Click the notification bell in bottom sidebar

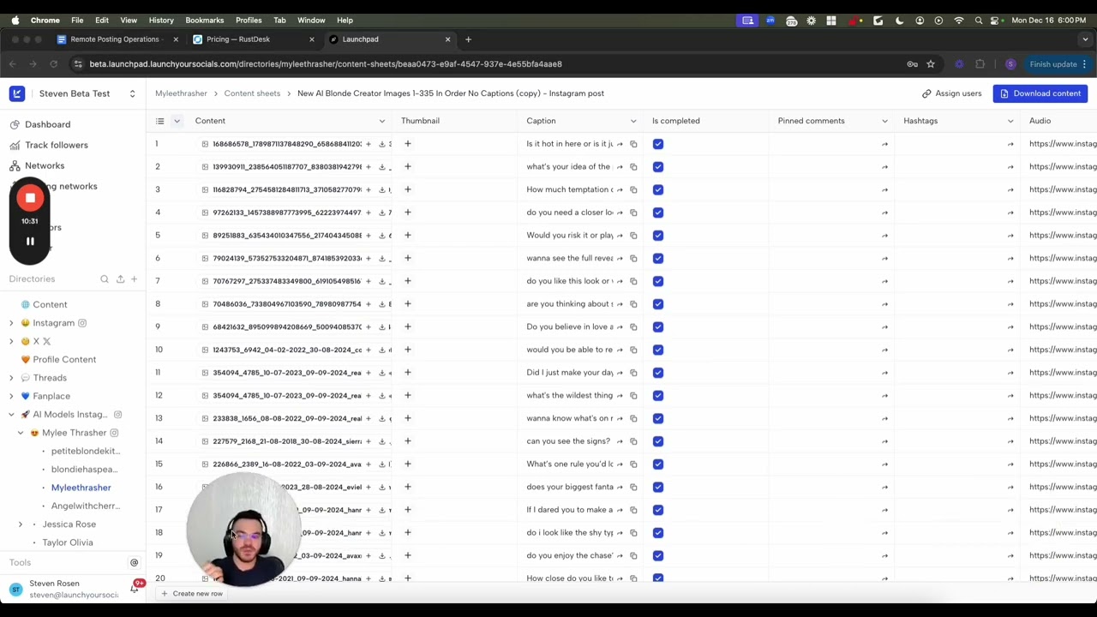(134, 589)
